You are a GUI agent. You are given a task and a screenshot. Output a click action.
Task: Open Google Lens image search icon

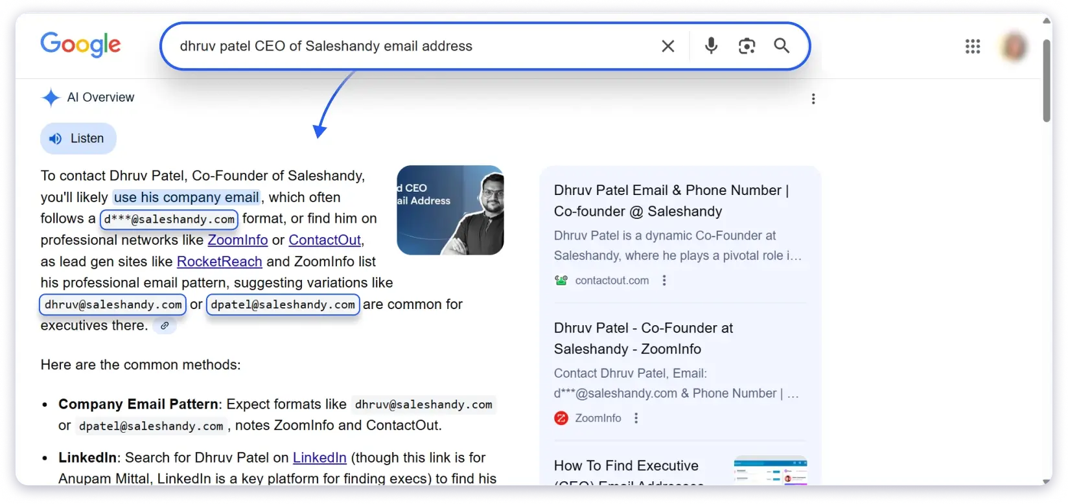pos(747,46)
